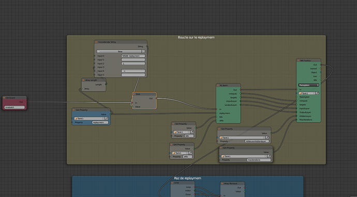
Task: Click the eyedropper in the maxiterations Get Property node
Action: 270,156
